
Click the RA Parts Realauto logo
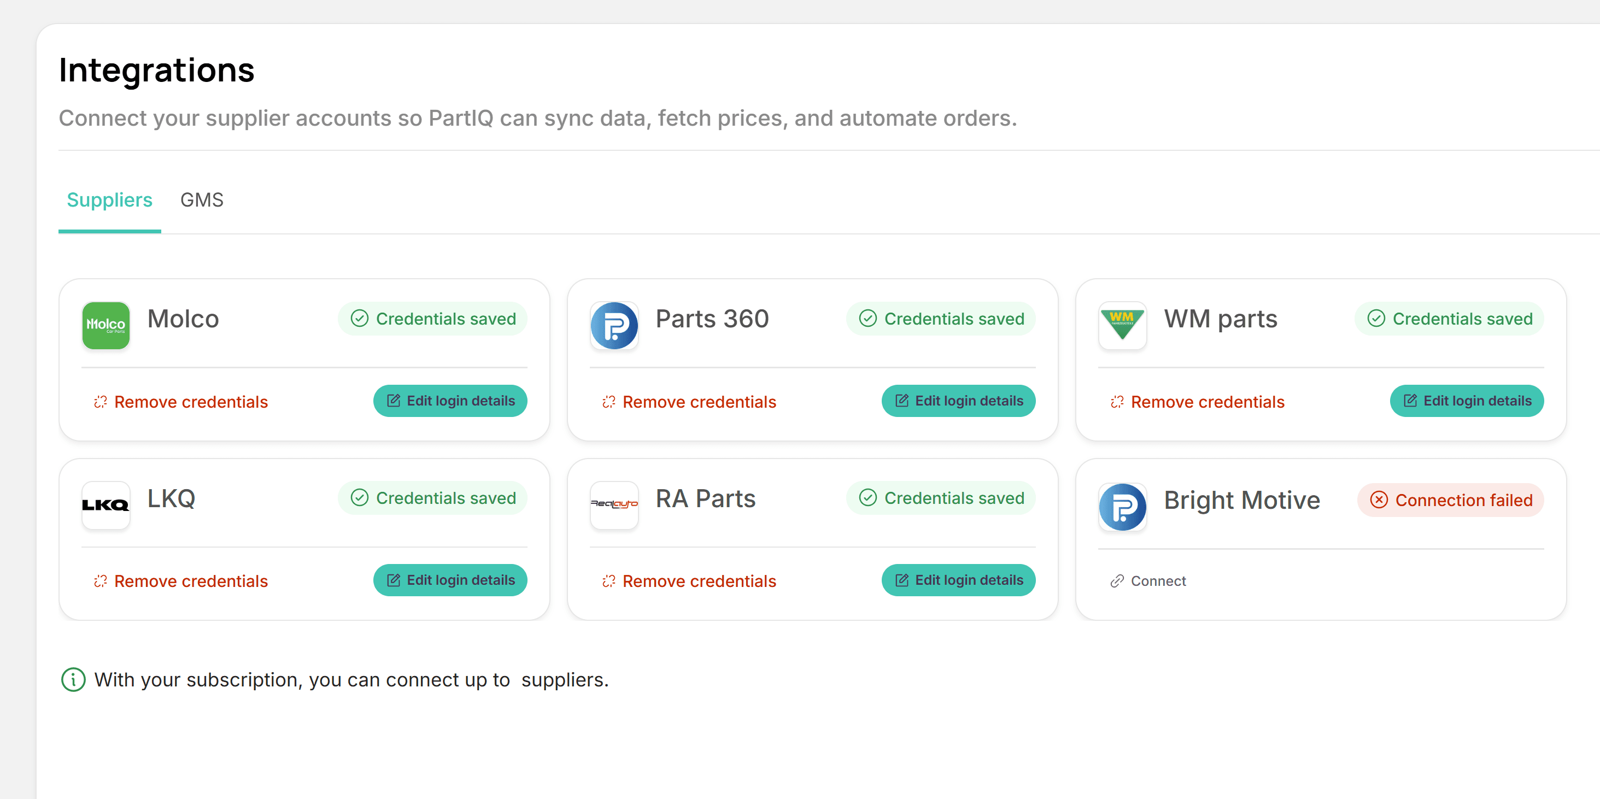pyautogui.click(x=614, y=505)
